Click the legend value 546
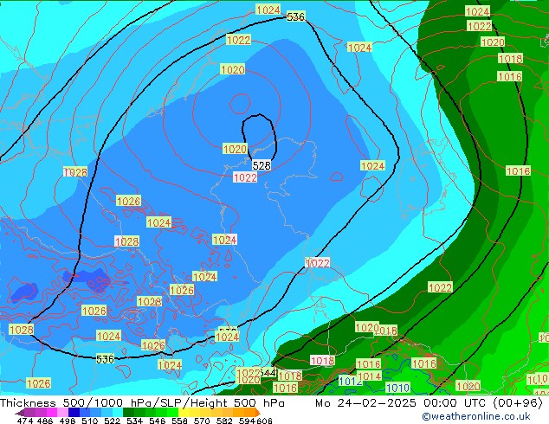549x424 pixels. (x=157, y=421)
